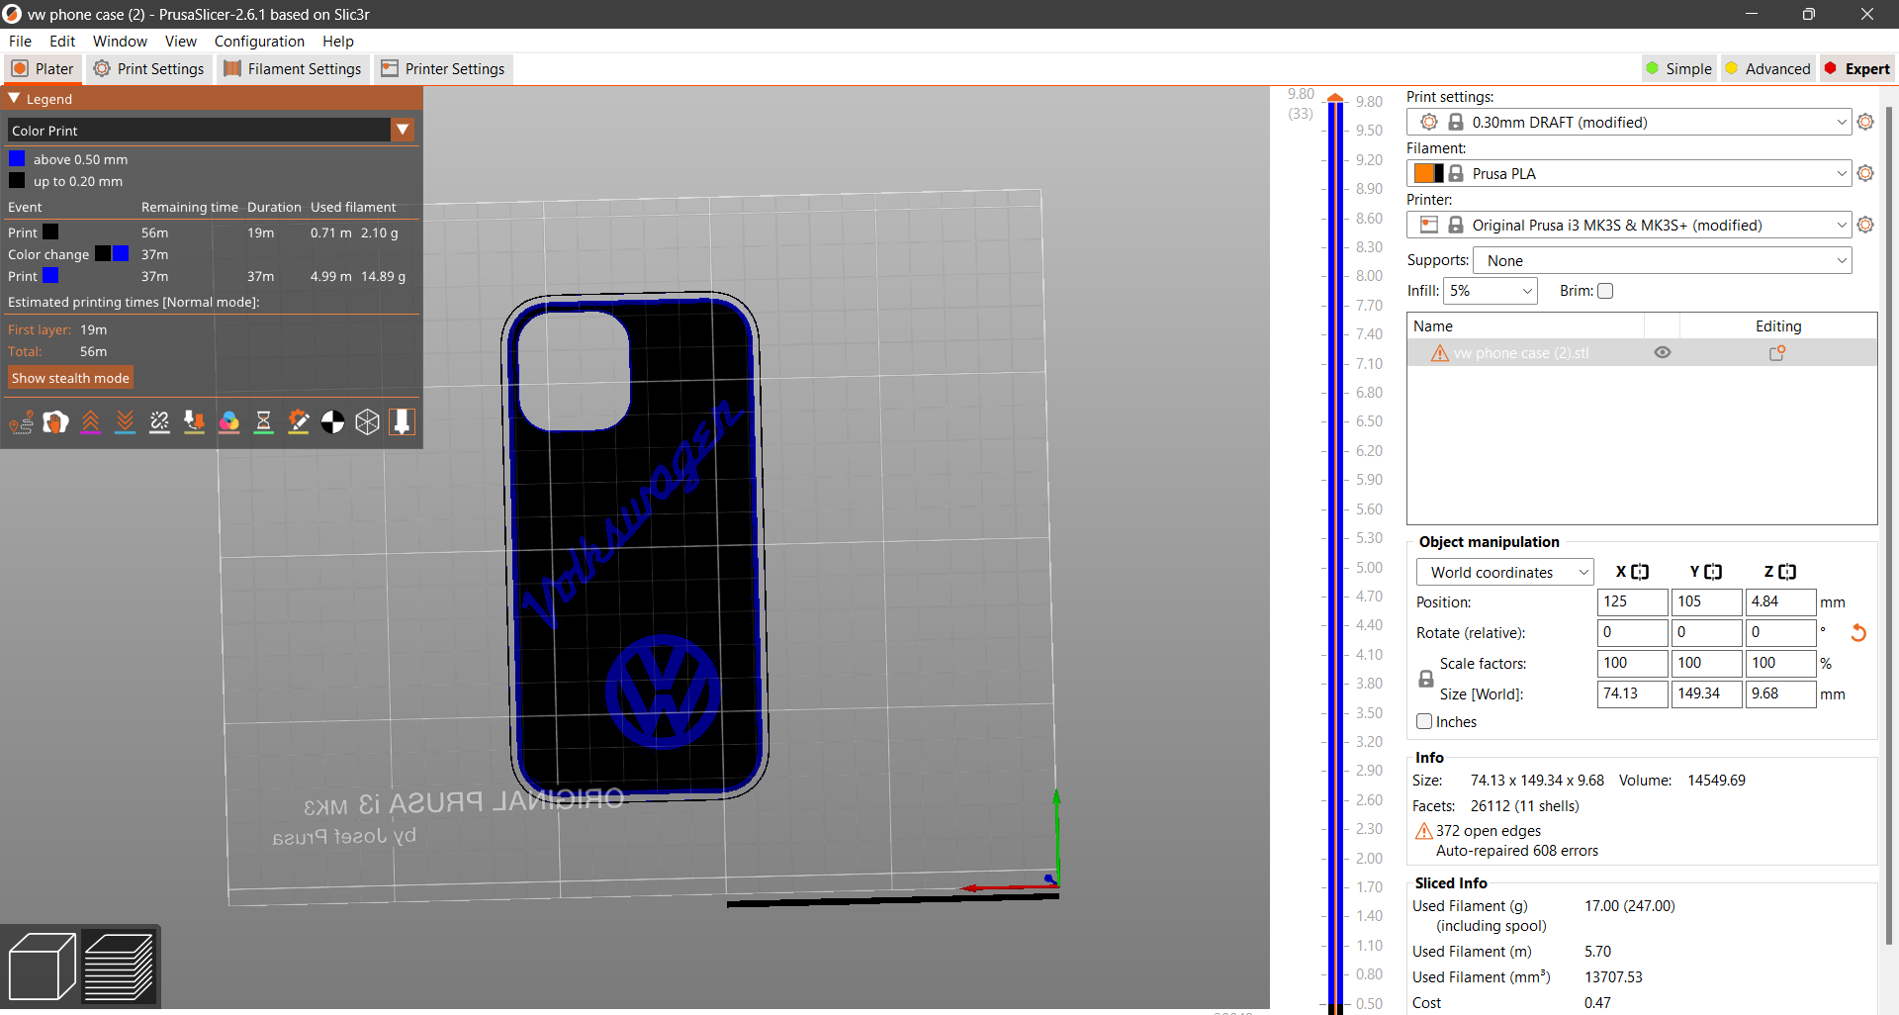Screen dimensions: 1899x1015
Task: Toggle Wipe visibility hand icon
Action: (56, 423)
